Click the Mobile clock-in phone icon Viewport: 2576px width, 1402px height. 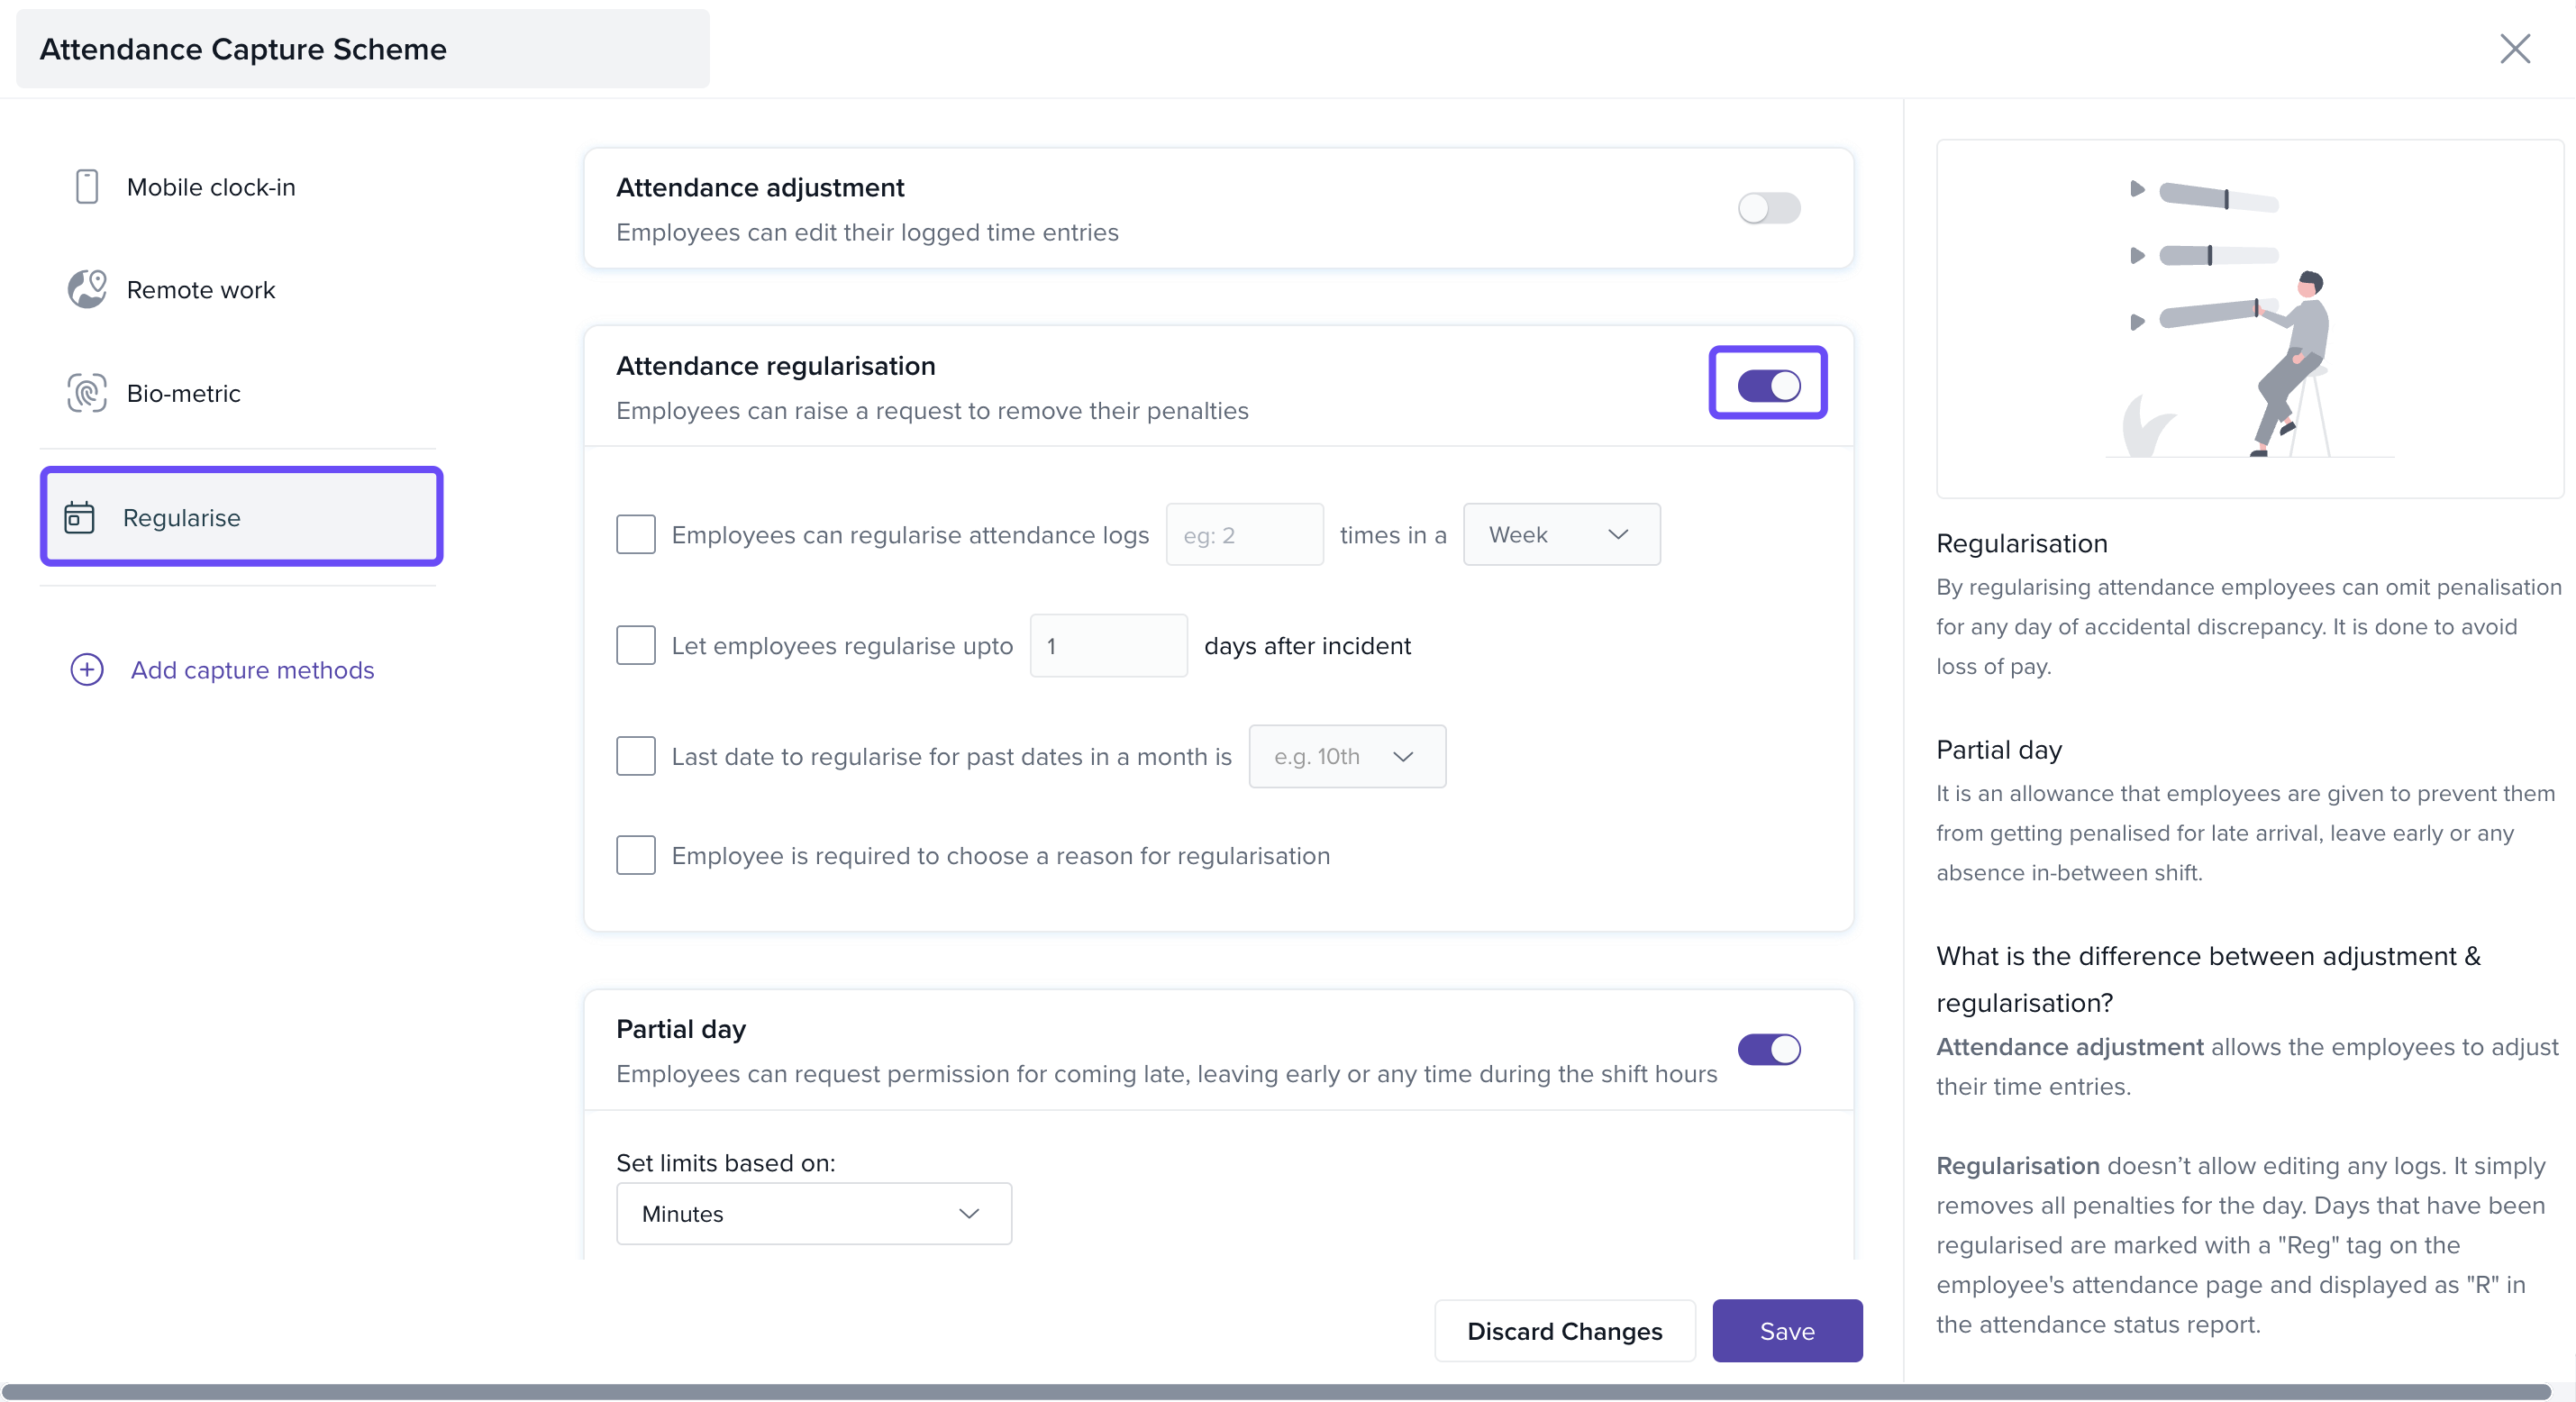(87, 187)
